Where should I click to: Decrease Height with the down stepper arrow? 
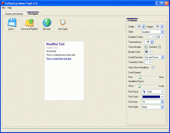coord(162,28)
